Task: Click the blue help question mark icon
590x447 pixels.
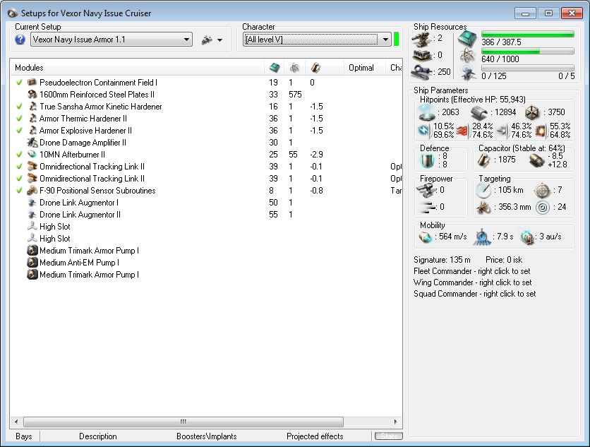Action: pos(20,39)
